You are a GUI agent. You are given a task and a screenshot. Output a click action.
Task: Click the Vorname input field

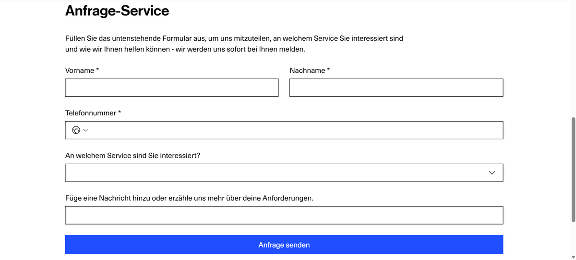172,88
